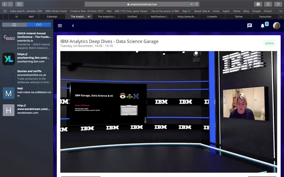Screen dimensions: 284x177
Task: Select the session title IBM Analytics Deep Dives
Action: tap(109, 41)
